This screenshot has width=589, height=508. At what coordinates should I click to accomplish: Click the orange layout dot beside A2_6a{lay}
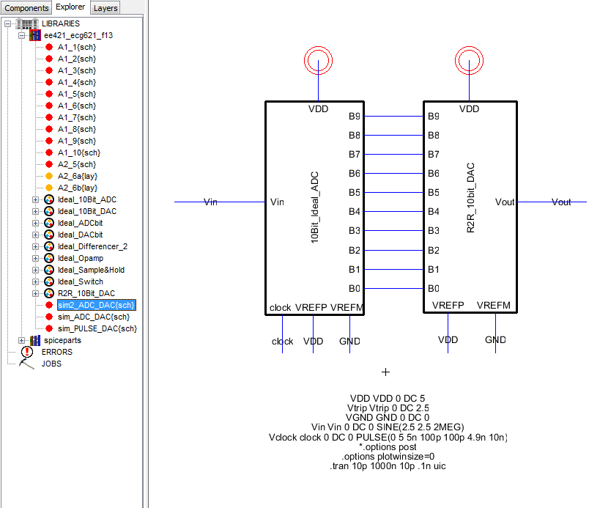49,176
